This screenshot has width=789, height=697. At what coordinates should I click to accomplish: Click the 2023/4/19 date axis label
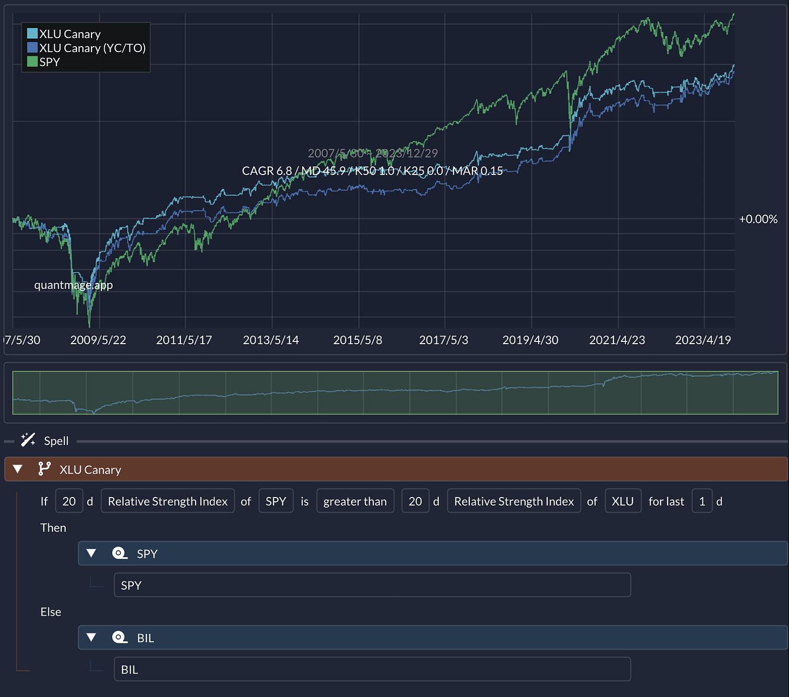click(703, 340)
